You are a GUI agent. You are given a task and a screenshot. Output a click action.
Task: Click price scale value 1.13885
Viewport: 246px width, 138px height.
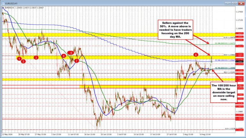(x=240, y=112)
